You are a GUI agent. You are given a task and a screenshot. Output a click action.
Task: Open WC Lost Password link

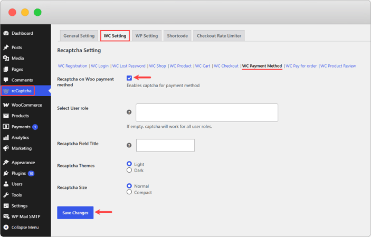point(129,66)
